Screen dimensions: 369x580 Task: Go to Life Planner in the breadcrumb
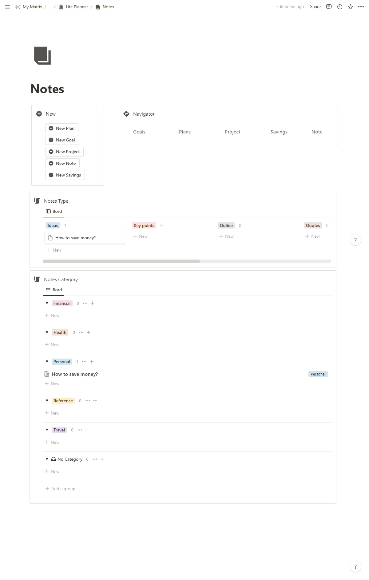tap(73, 7)
